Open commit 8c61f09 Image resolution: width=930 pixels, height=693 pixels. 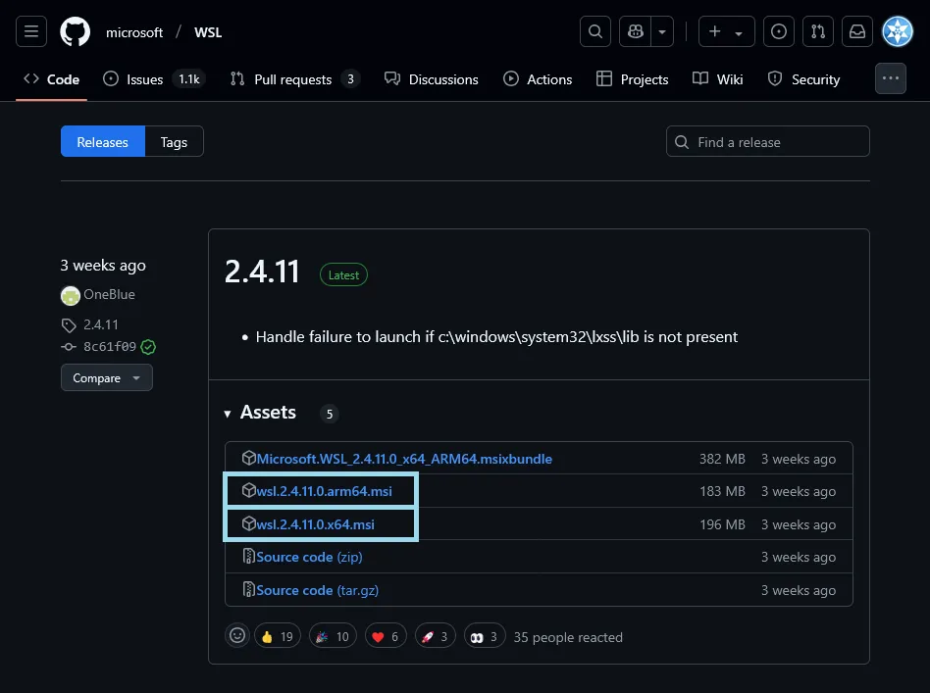110,347
